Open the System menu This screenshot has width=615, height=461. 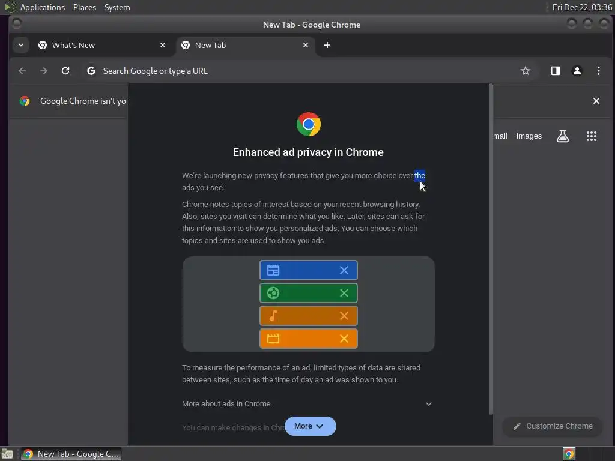pyautogui.click(x=117, y=7)
